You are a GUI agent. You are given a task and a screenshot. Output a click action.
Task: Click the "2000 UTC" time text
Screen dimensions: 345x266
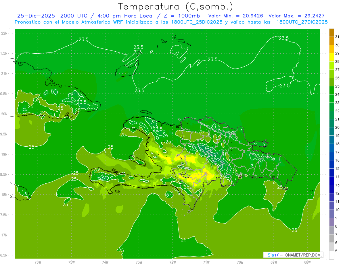coord(74,16)
